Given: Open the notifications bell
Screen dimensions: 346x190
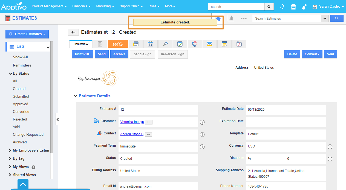Looking at the screenshot, I should click(x=282, y=7).
